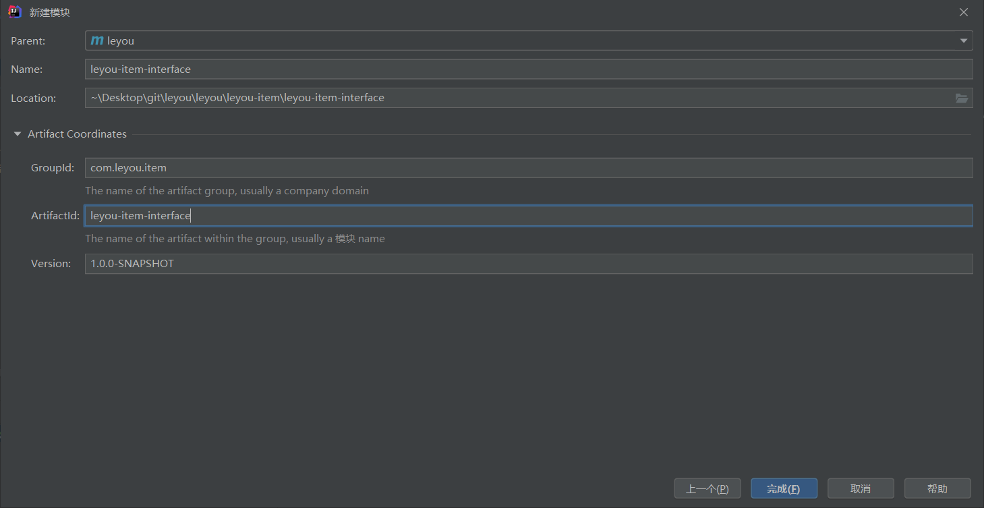The width and height of the screenshot is (984, 508).
Task: Click the ArtifactId input field
Action: tap(529, 215)
